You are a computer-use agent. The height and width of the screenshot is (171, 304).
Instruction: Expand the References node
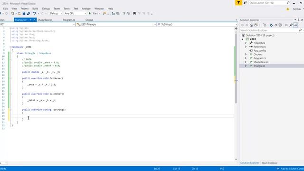pyautogui.click(x=246, y=47)
